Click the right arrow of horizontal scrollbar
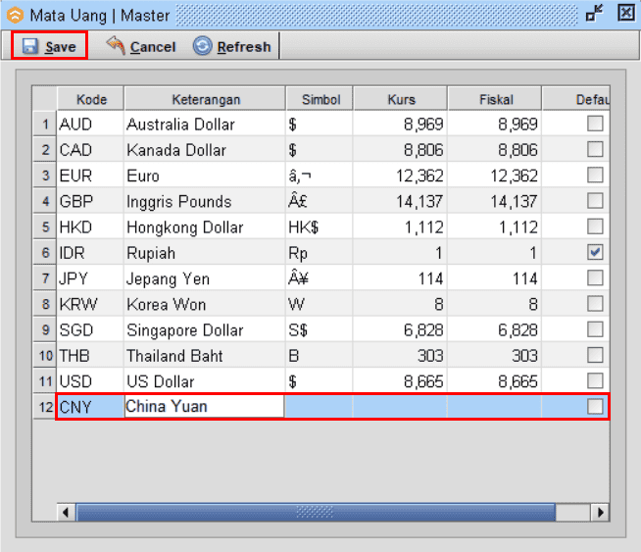The height and width of the screenshot is (552, 641). (600, 512)
